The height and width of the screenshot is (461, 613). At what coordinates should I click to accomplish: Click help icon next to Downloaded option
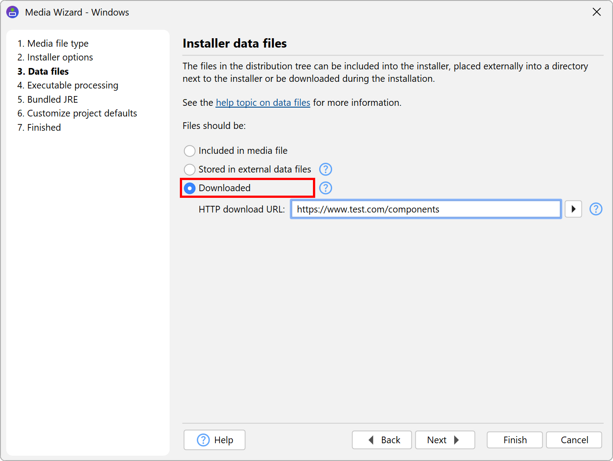(x=326, y=188)
